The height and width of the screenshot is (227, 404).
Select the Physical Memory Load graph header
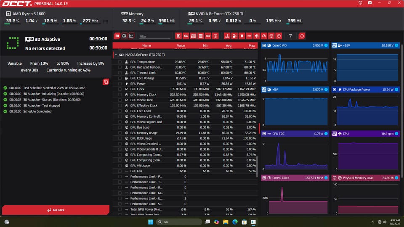pos(366,178)
